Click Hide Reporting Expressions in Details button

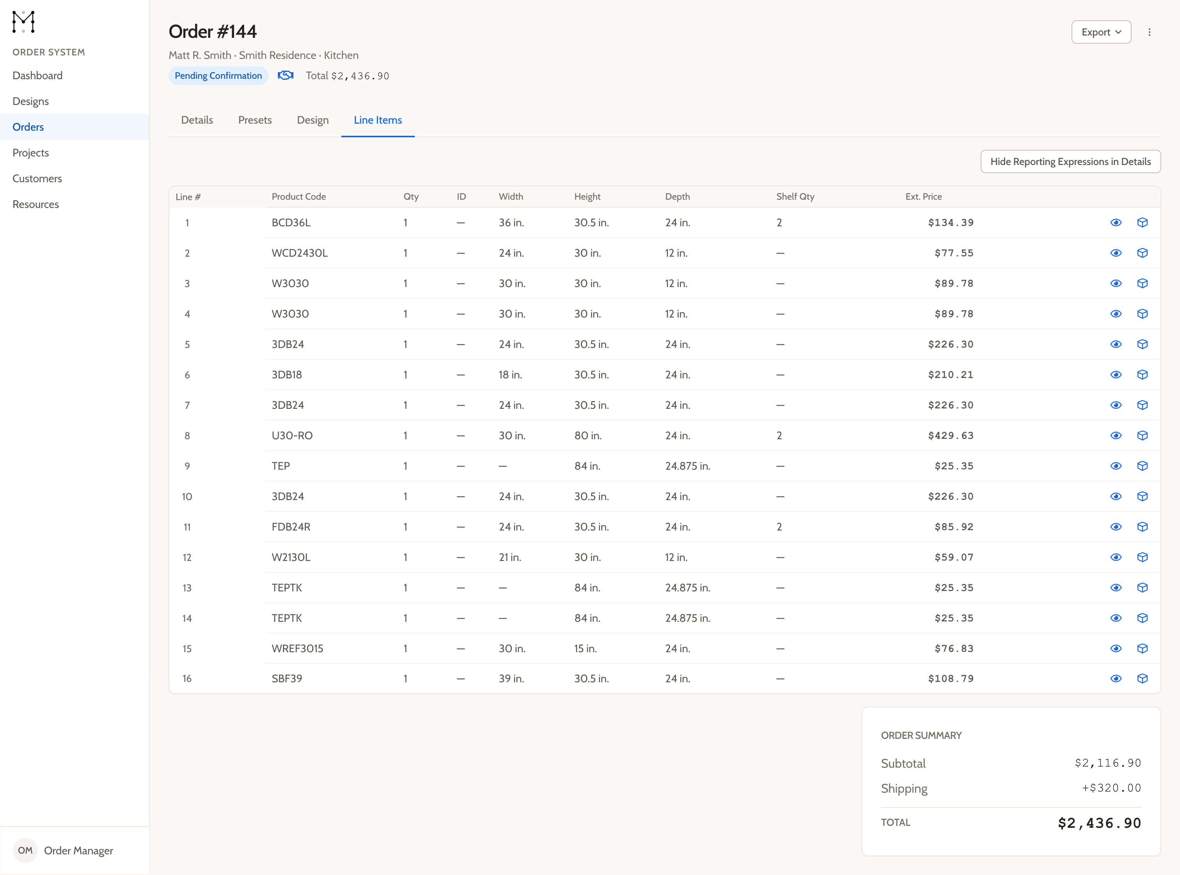1070,162
